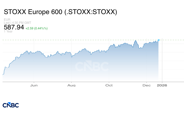Viewport: 184px width, 115px height.
Task: Click the green dashed price level line
Action: coord(77,40)
